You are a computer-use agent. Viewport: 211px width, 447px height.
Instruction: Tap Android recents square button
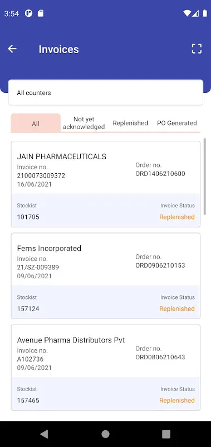point(166,434)
